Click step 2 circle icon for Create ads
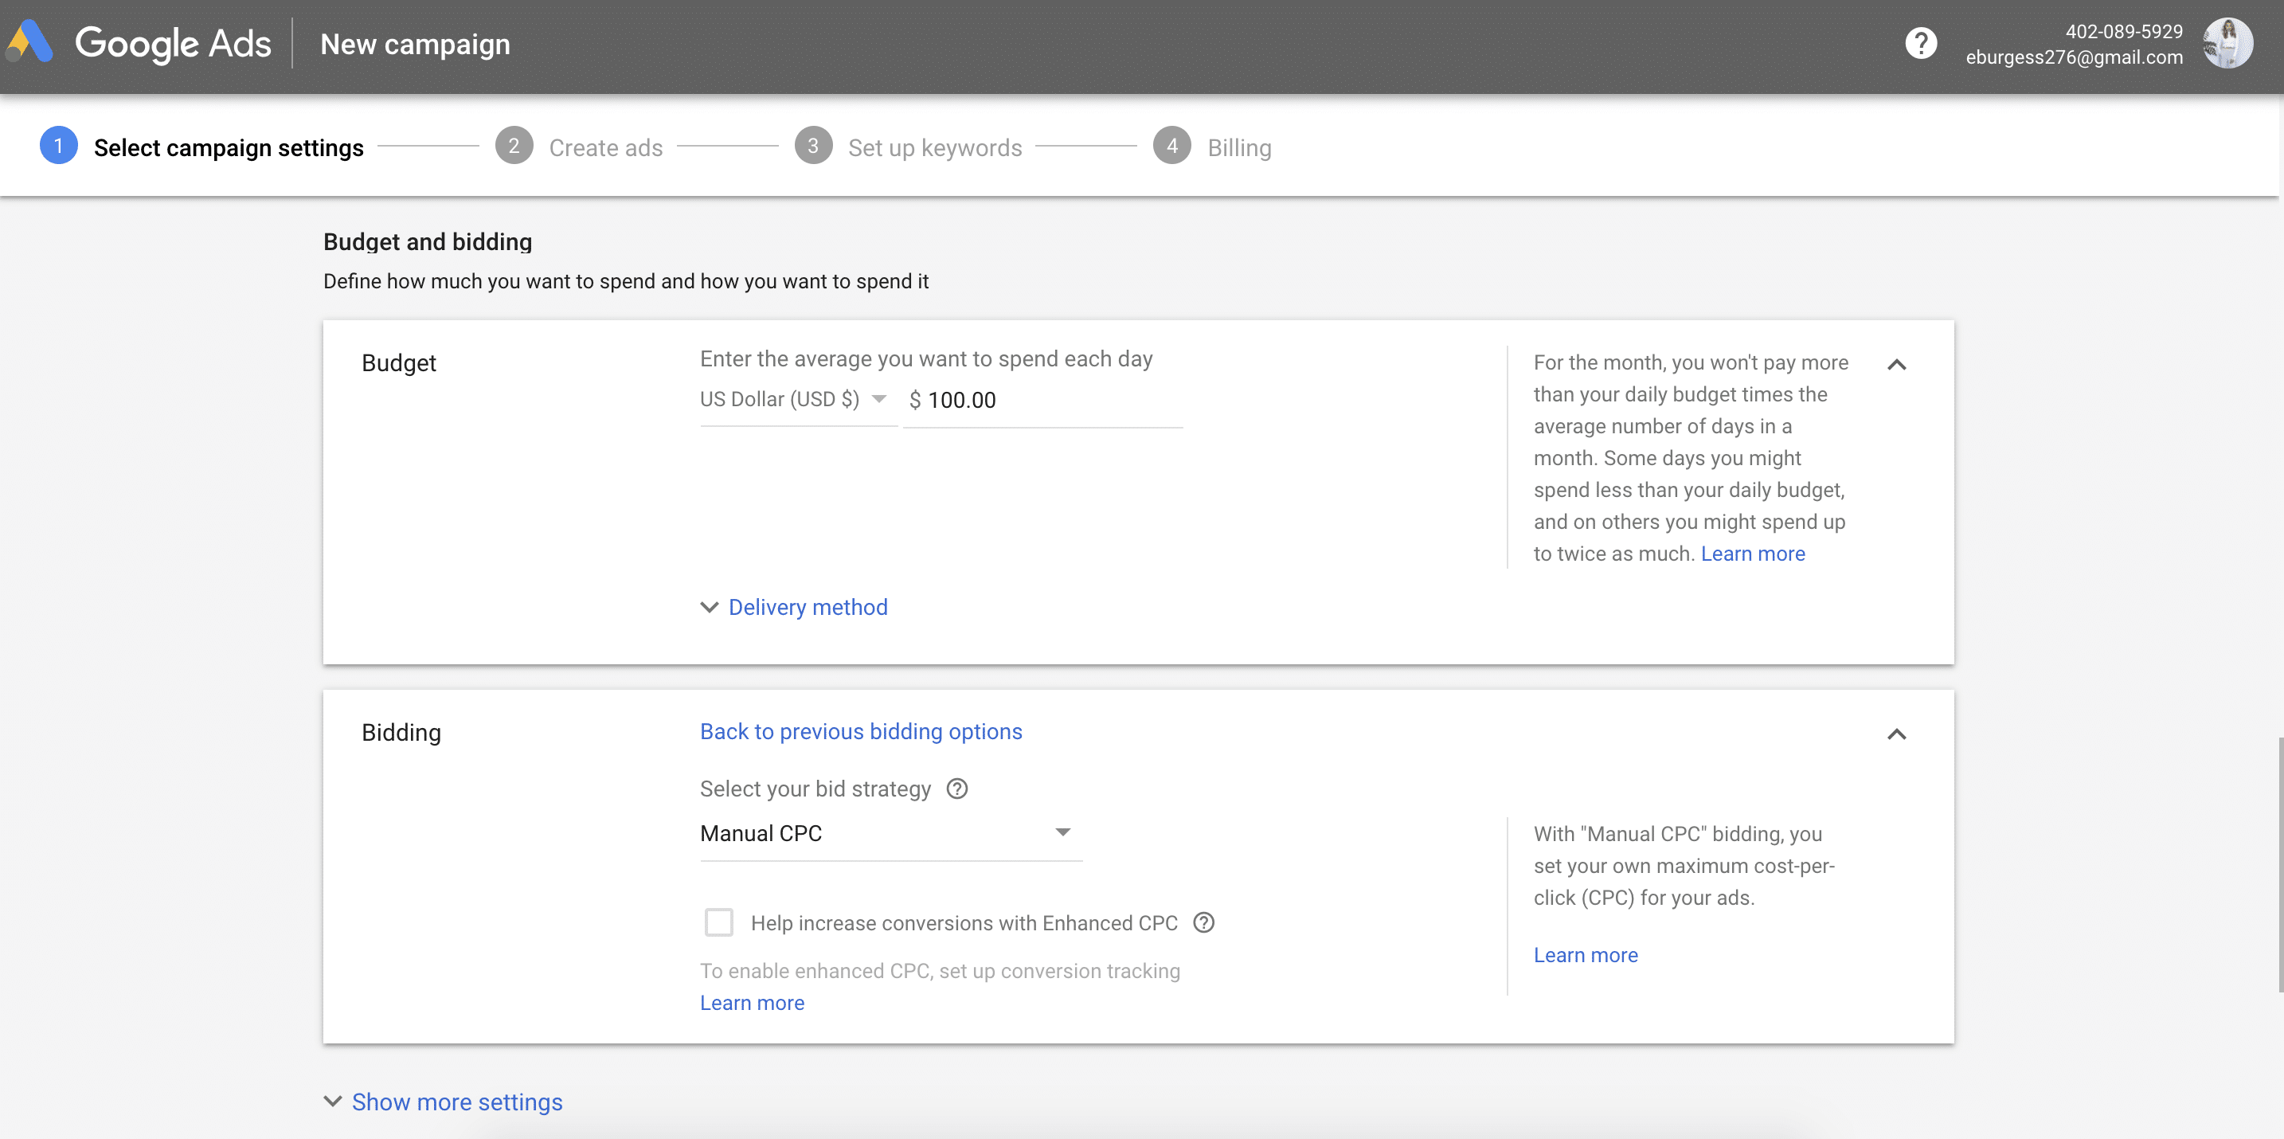 coord(514,147)
